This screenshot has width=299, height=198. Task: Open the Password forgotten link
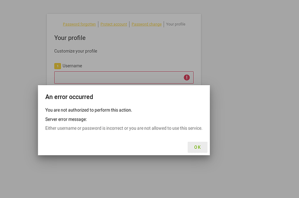(x=79, y=24)
